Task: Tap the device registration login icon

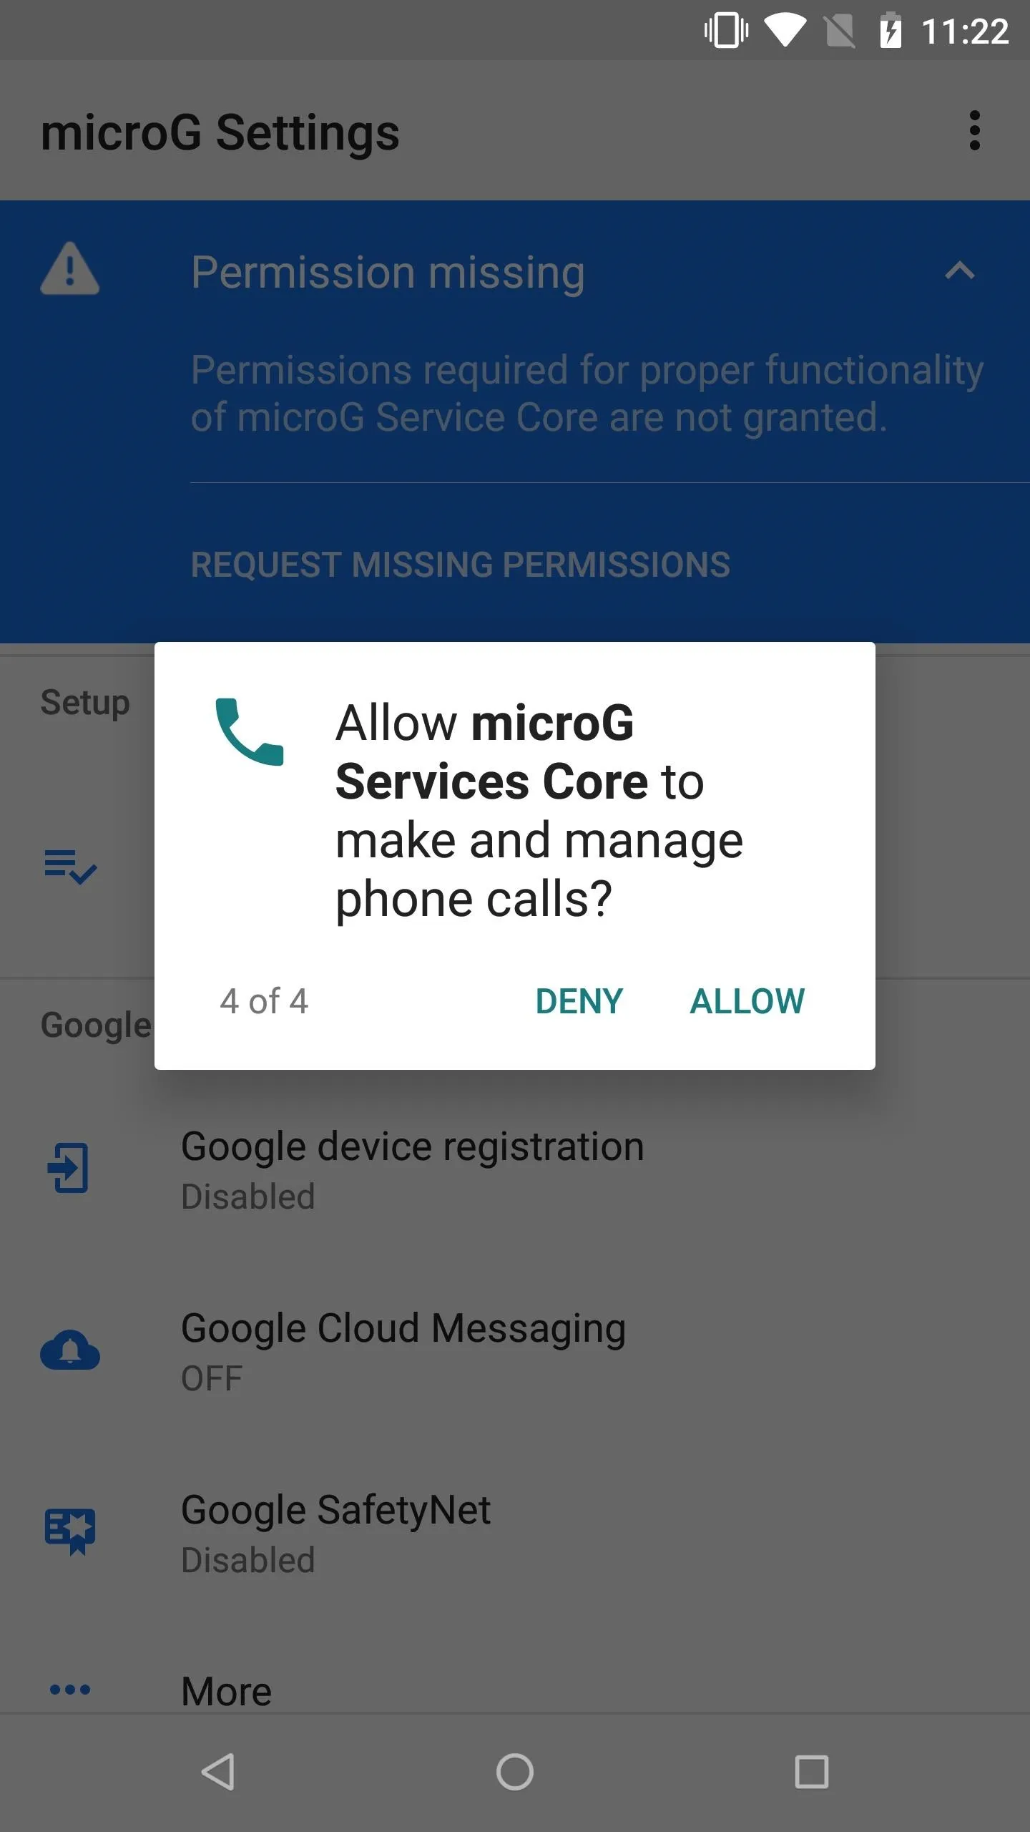Action: pos(69,1168)
